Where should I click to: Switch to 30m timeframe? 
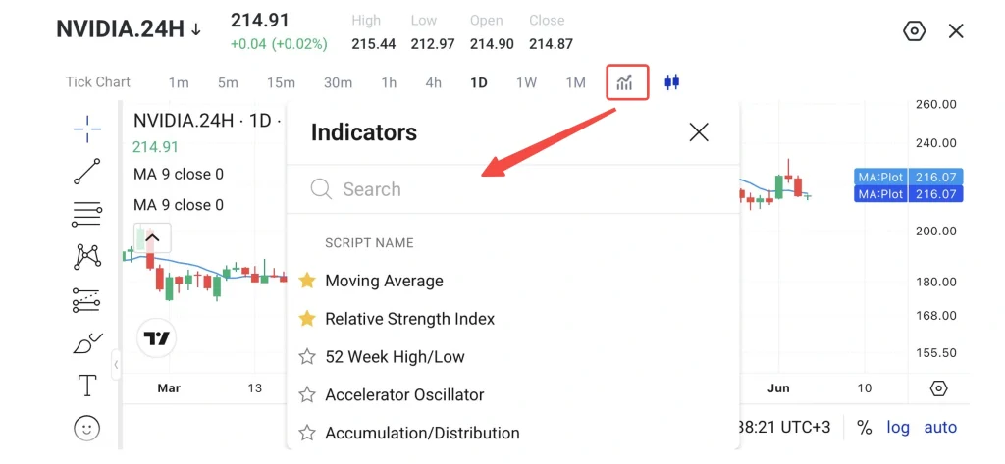point(338,82)
